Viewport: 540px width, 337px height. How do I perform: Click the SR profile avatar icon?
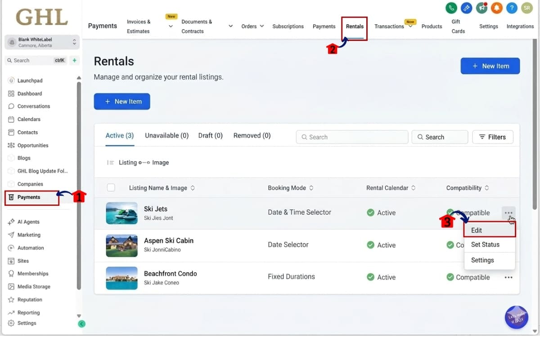526,8
